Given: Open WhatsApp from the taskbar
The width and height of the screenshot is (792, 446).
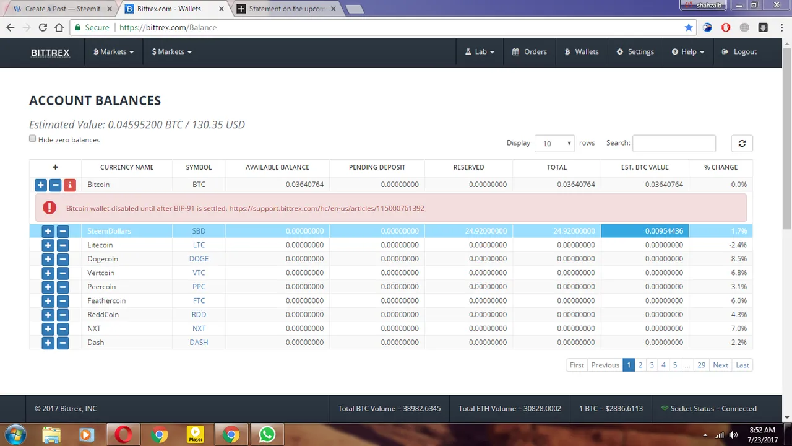Looking at the screenshot, I should tap(267, 435).
